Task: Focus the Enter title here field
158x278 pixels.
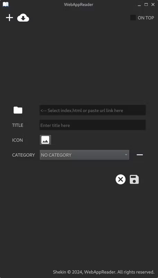Action: coord(93,125)
